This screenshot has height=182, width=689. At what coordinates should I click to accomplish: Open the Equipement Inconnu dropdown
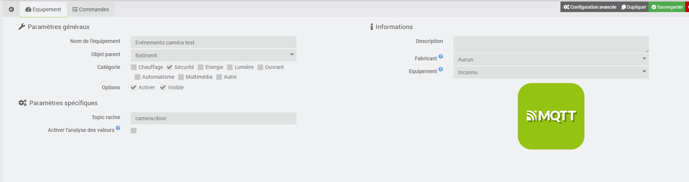tap(551, 72)
